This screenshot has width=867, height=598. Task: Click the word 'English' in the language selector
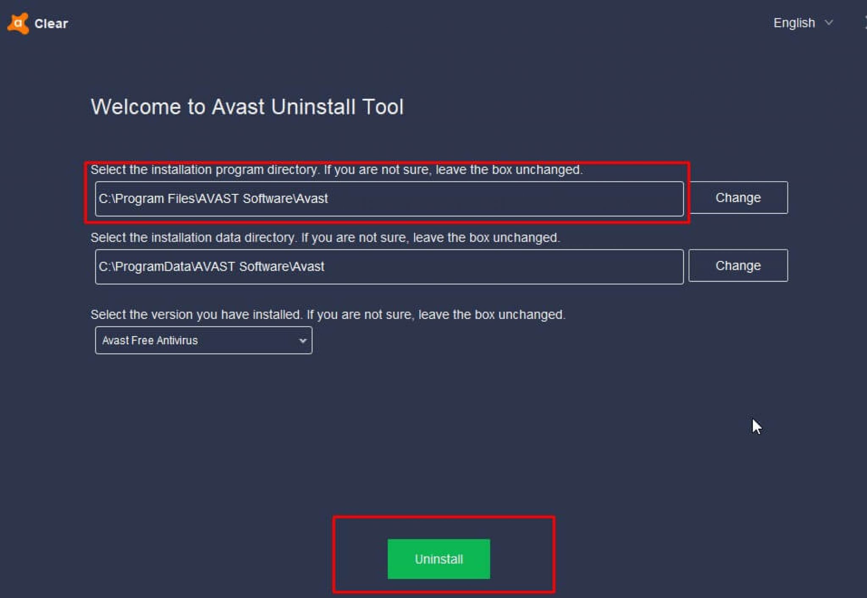[x=794, y=23]
